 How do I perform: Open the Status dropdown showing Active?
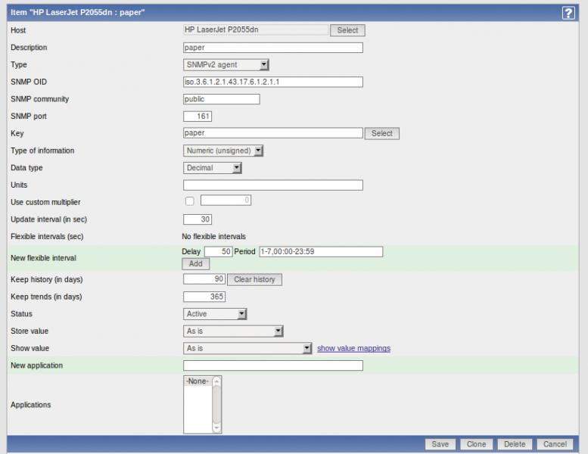[x=215, y=314]
